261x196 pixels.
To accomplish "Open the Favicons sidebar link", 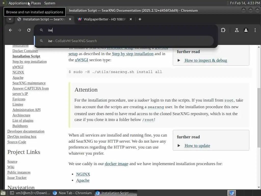I will (19, 99).
